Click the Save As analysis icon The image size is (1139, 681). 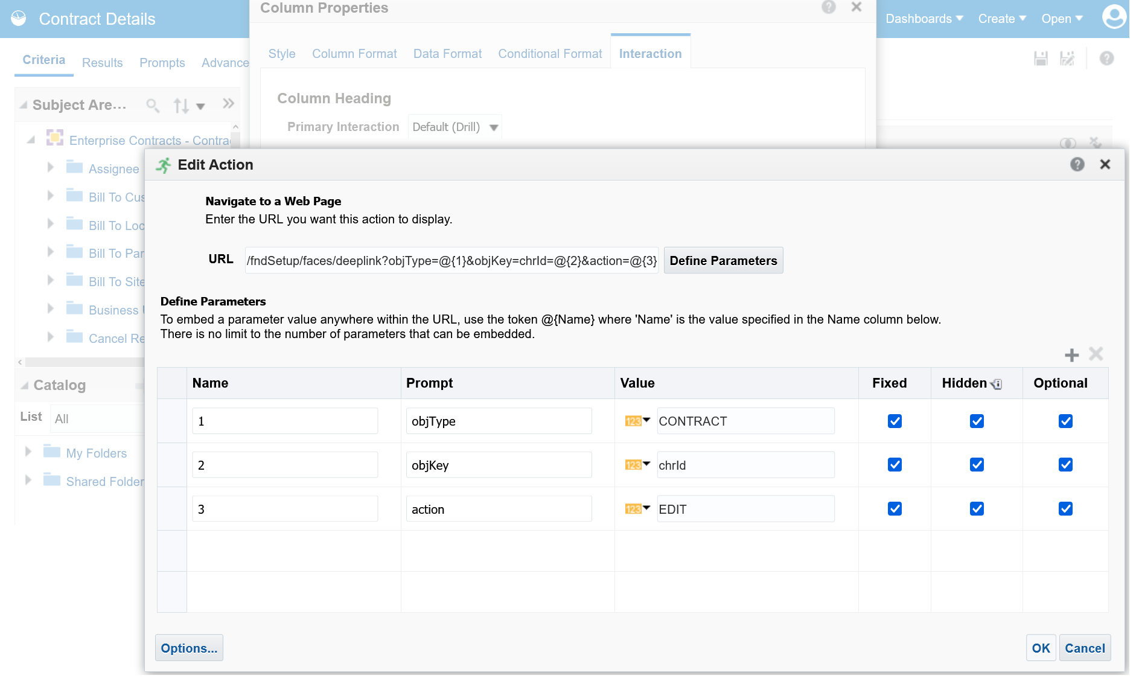1067,59
